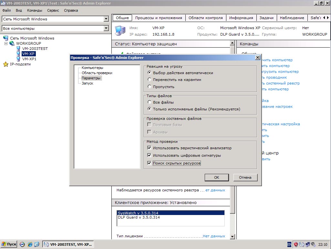The width and height of the screenshot is (331, 249).
Task: Open the Файл menu
Action: point(6,10)
